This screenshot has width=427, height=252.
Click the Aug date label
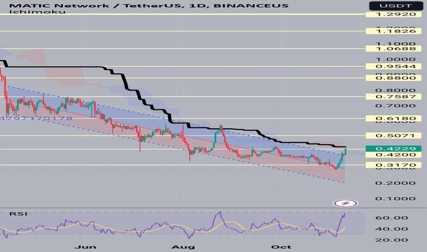click(183, 247)
